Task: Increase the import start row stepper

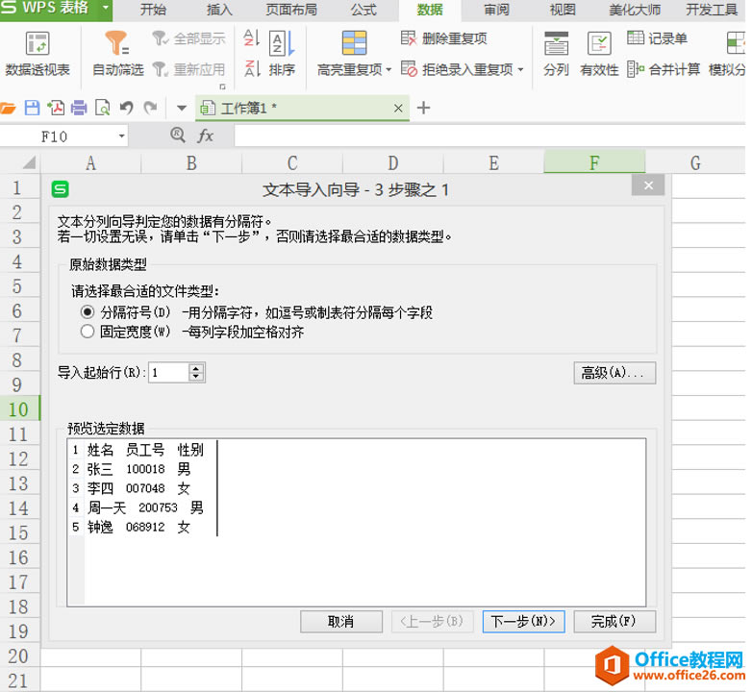Action: (x=195, y=368)
